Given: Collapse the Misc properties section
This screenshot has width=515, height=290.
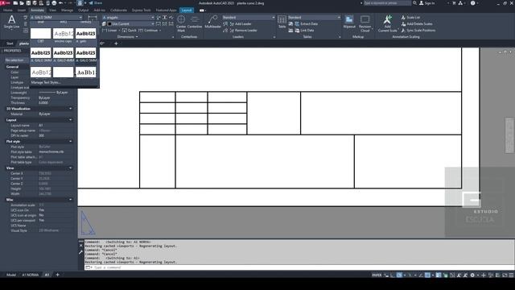Looking at the screenshot, I should (x=71, y=200).
